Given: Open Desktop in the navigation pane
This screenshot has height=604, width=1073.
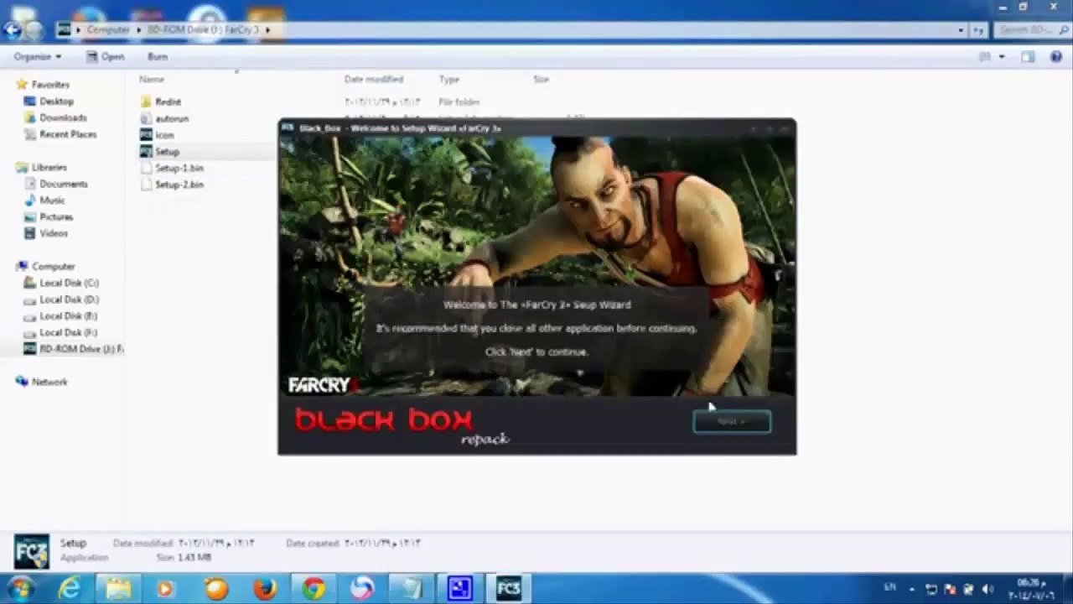Looking at the screenshot, I should coord(56,102).
